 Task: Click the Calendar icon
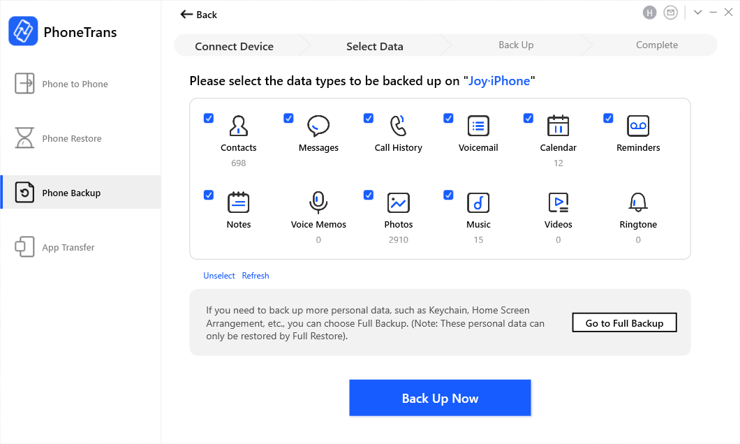click(558, 126)
